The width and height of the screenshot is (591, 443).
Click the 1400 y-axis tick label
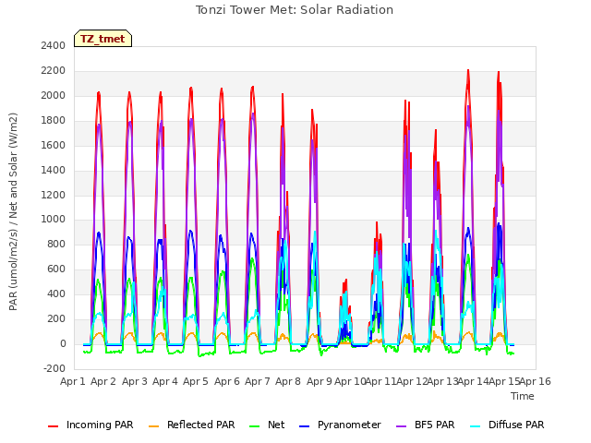pyautogui.click(x=54, y=170)
